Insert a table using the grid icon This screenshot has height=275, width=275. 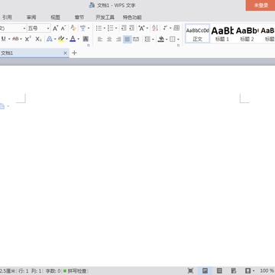(x=176, y=28)
